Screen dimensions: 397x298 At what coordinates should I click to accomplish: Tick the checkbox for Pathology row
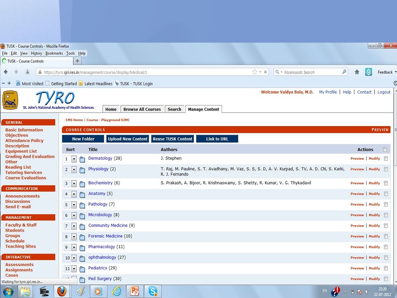pyautogui.click(x=386, y=204)
